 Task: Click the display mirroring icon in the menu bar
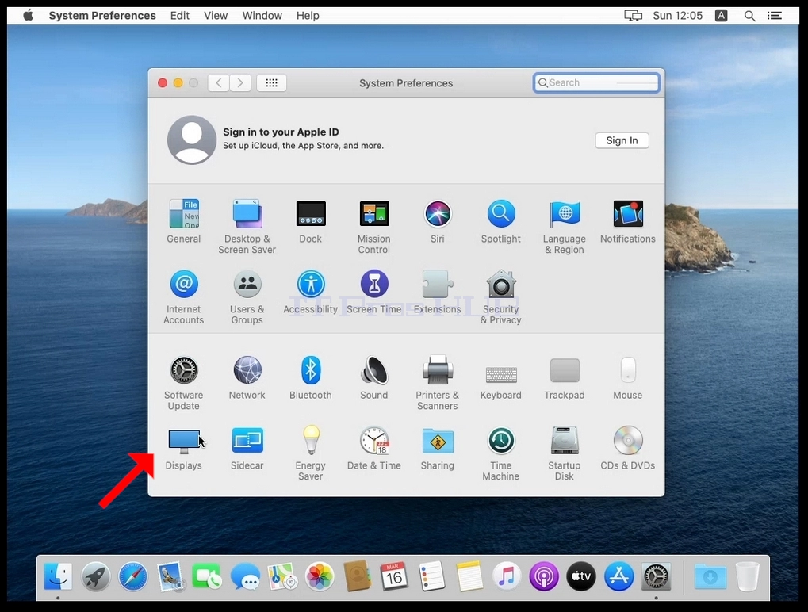[634, 16]
